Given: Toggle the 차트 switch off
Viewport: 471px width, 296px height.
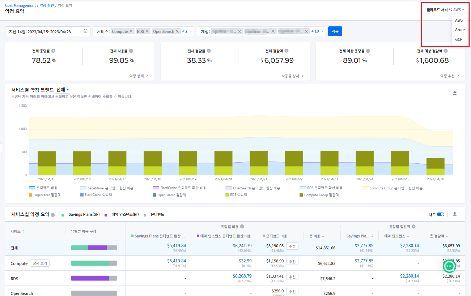Looking at the screenshot, I should point(440,214).
